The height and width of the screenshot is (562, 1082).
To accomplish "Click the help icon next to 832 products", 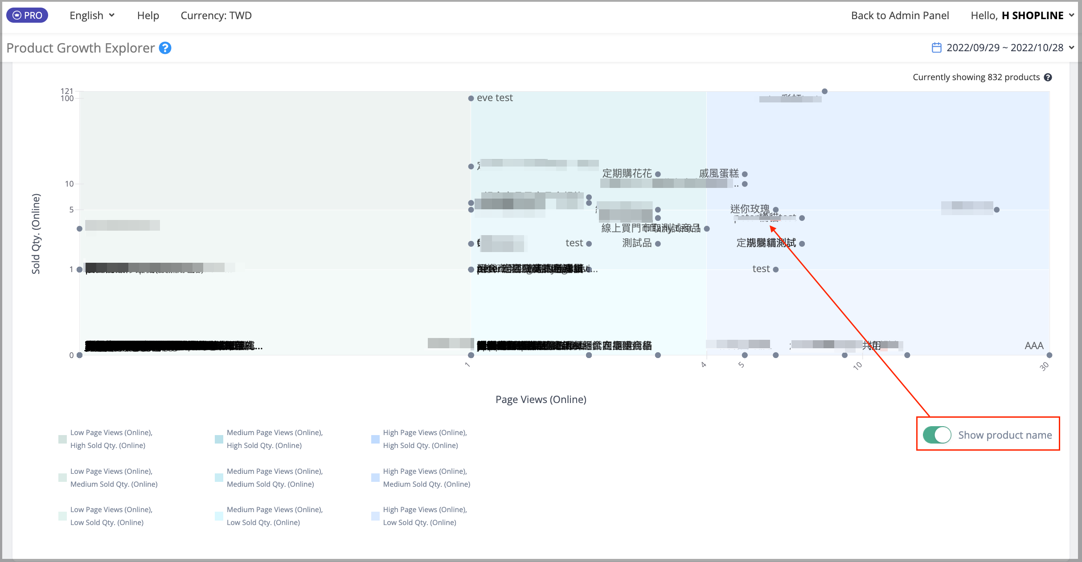I will click(1048, 77).
